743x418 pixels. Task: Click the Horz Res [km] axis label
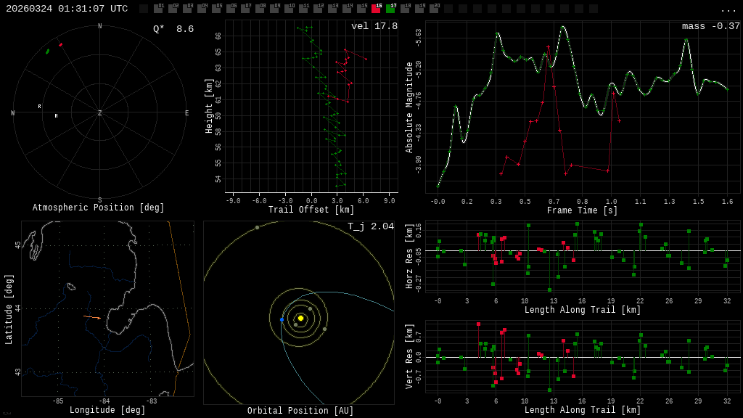pyautogui.click(x=409, y=256)
